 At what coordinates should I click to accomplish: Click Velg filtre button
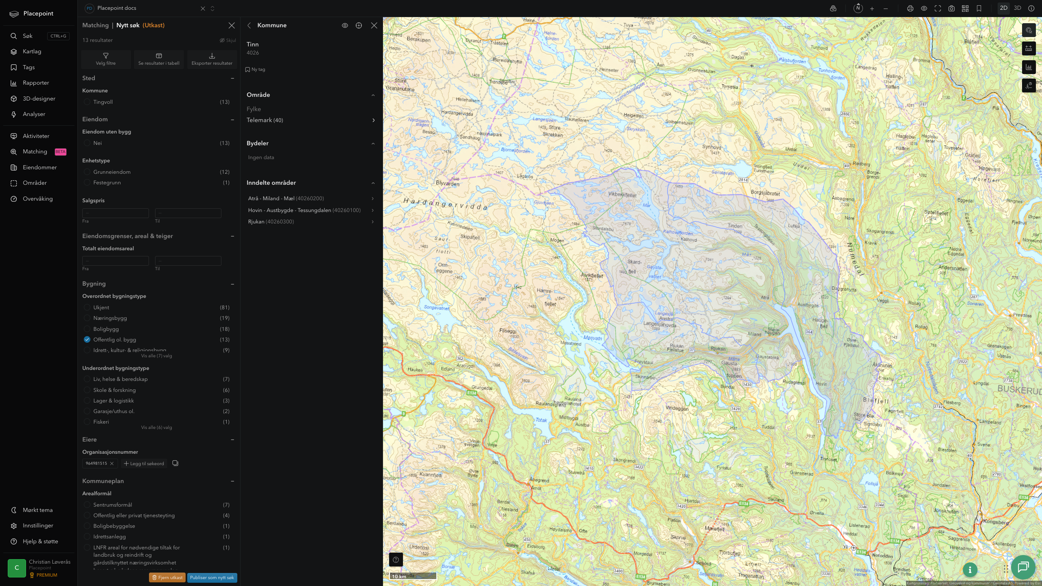[x=106, y=59]
